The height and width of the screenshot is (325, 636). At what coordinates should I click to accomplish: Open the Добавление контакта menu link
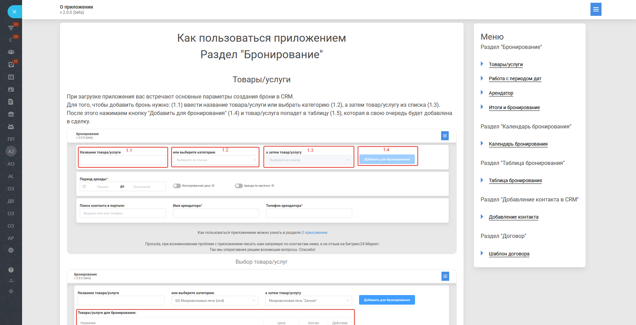point(514,217)
